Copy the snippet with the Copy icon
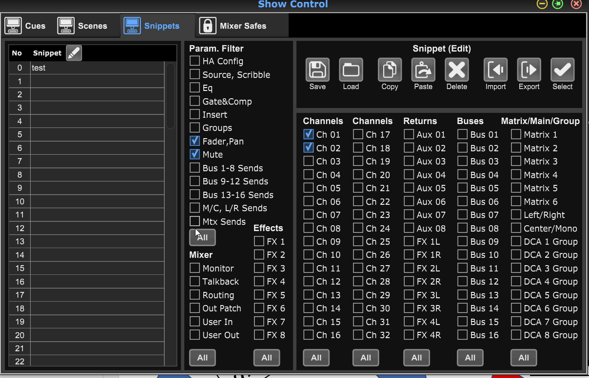The image size is (589, 378). coord(390,70)
